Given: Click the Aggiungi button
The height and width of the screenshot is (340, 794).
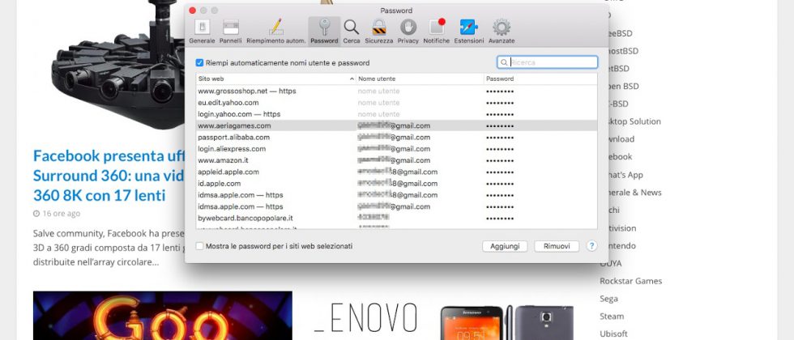Looking at the screenshot, I should point(505,246).
